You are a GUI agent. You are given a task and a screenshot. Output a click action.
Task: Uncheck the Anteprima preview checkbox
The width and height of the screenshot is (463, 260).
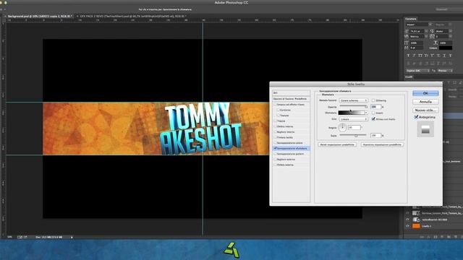416,117
